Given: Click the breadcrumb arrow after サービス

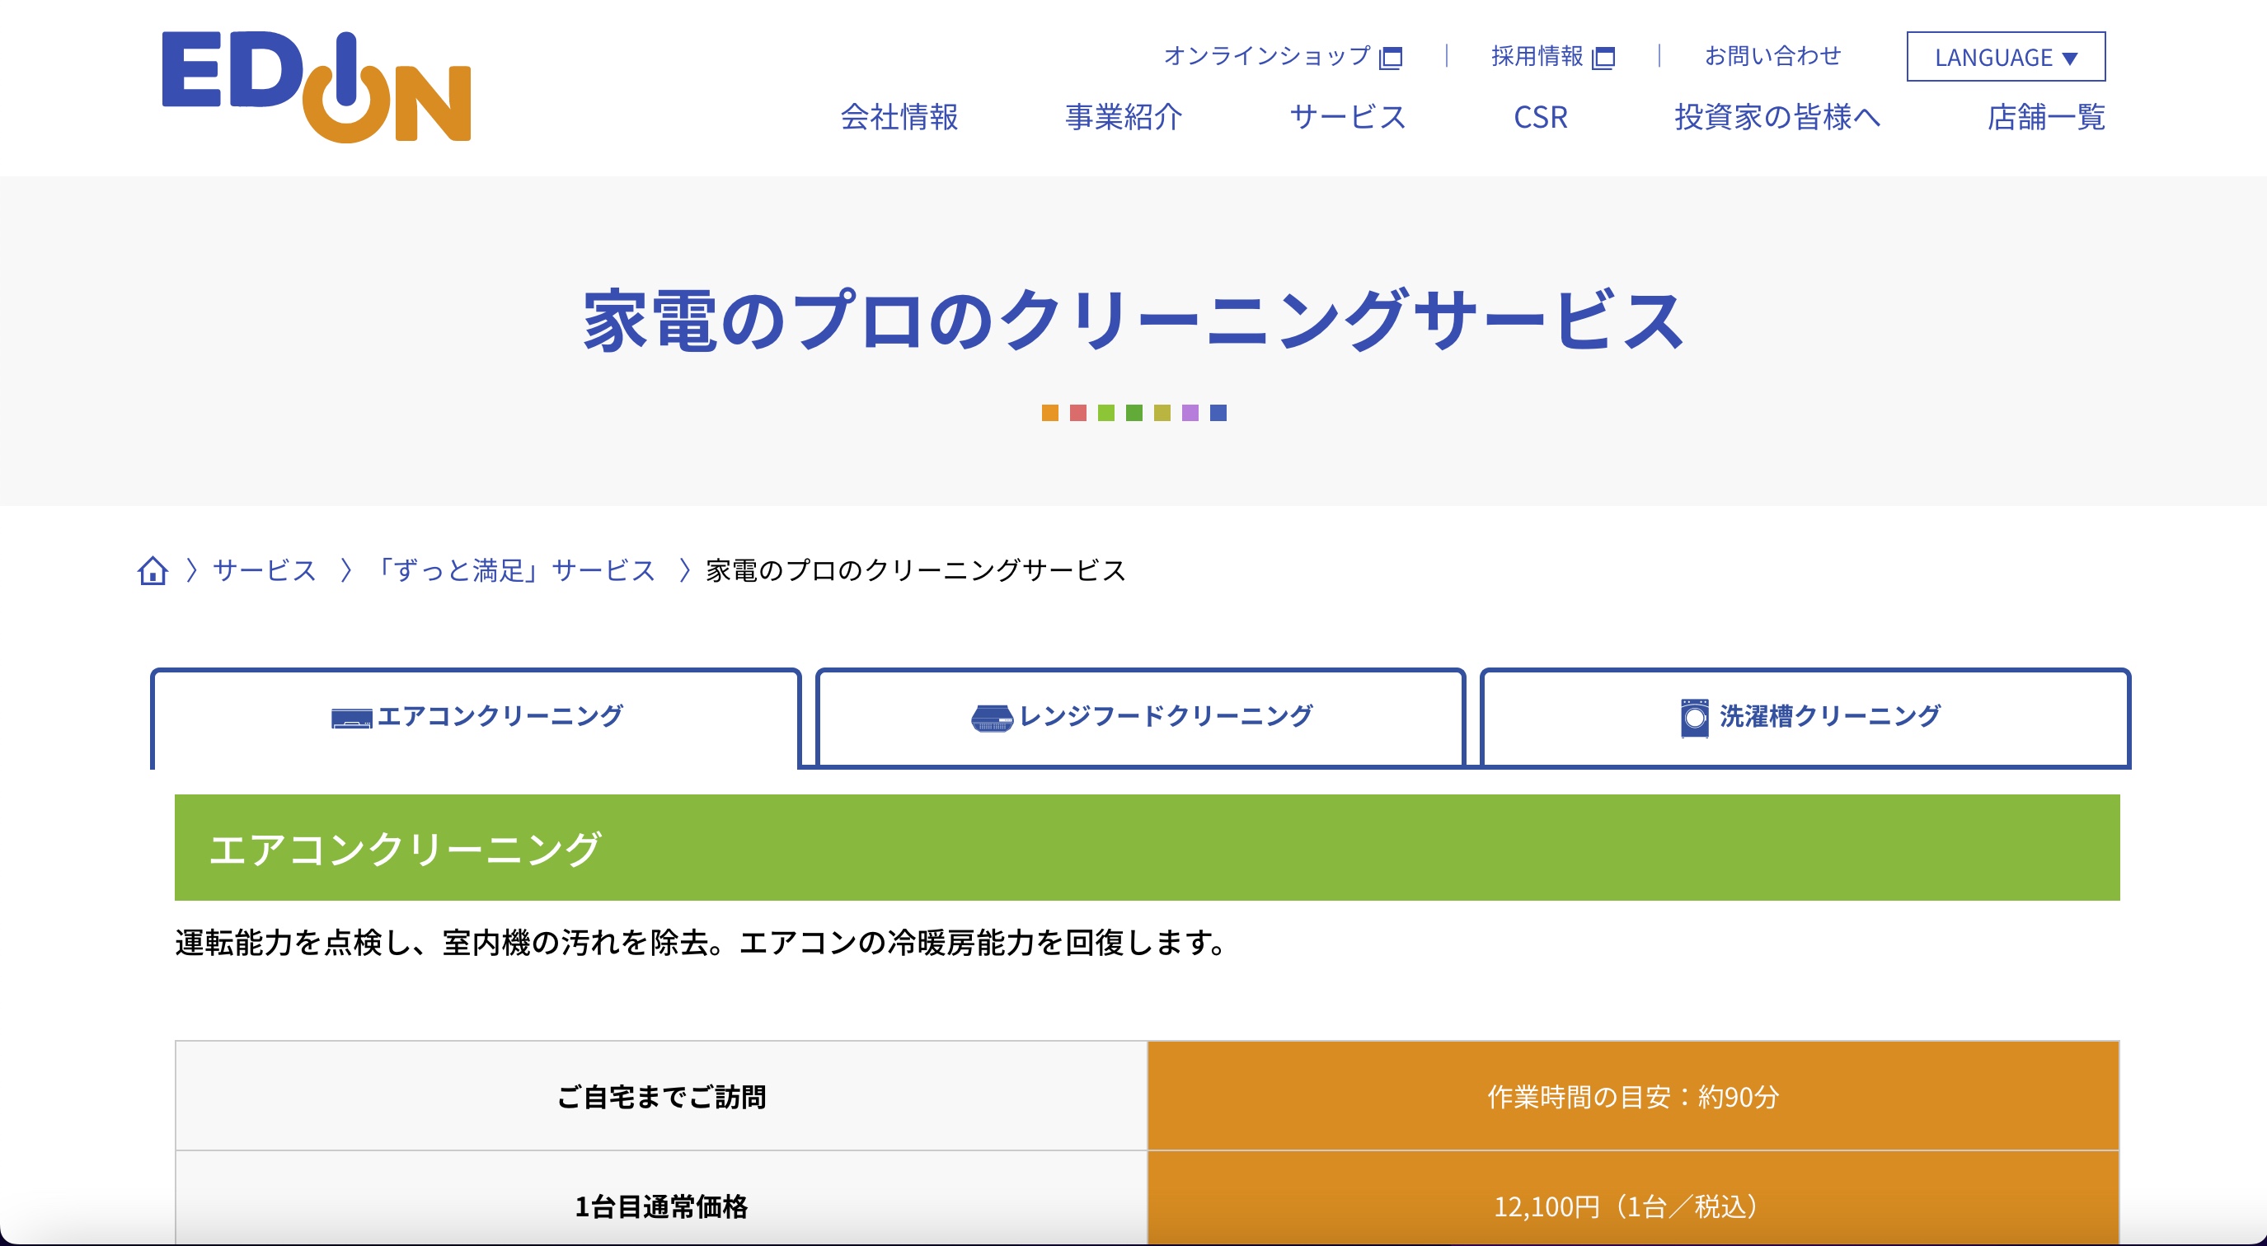Looking at the screenshot, I should [x=349, y=570].
